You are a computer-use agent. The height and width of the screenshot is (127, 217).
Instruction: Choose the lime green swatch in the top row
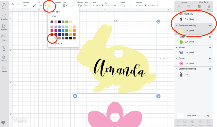(67, 22)
